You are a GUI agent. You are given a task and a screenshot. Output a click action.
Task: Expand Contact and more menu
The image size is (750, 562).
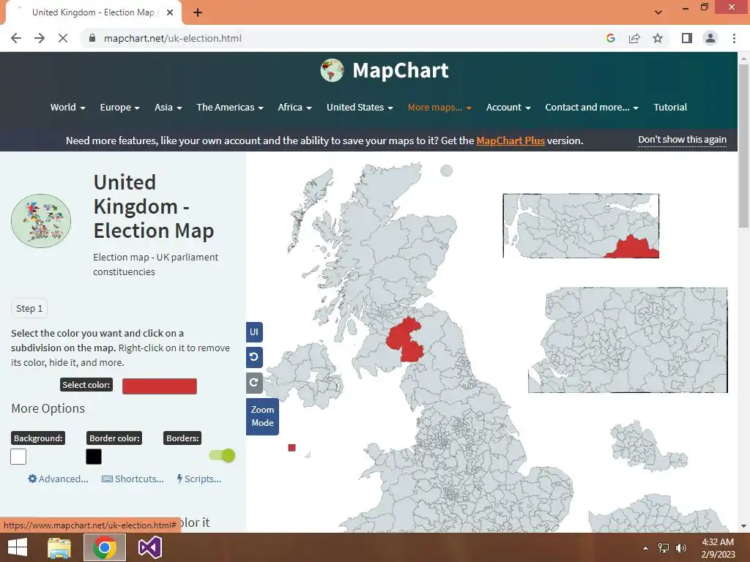(x=592, y=108)
